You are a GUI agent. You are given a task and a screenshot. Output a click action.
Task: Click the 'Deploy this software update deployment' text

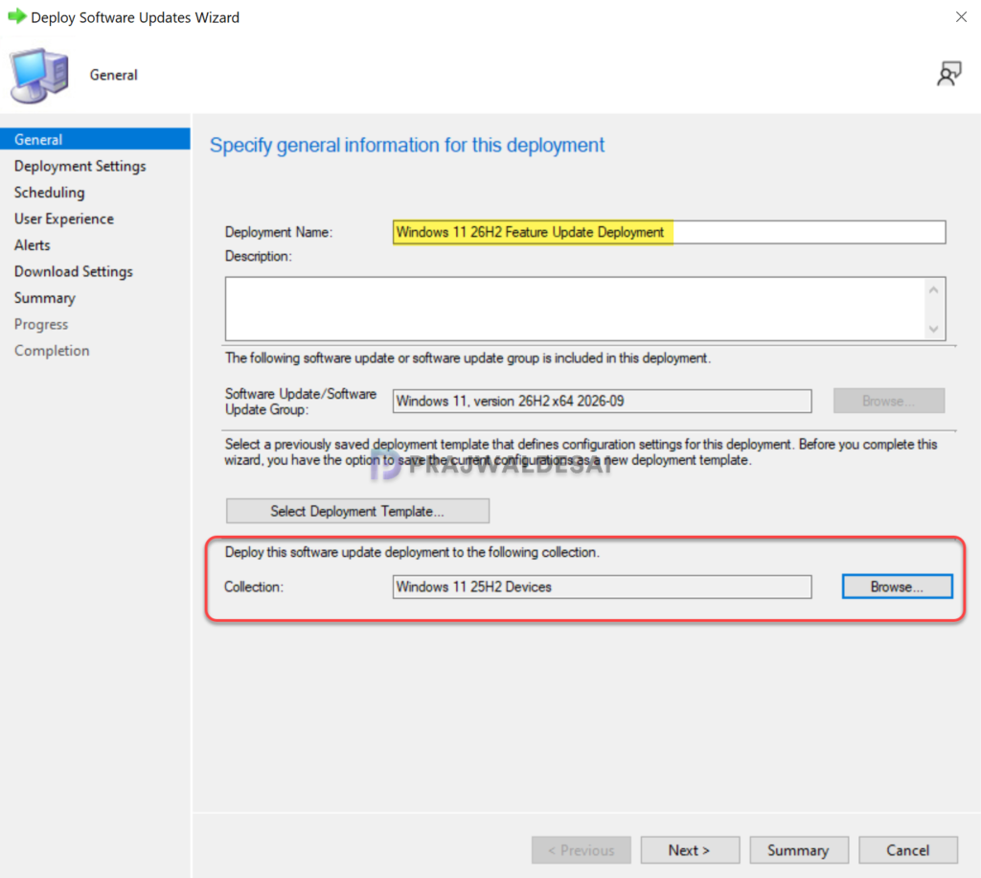coord(412,552)
